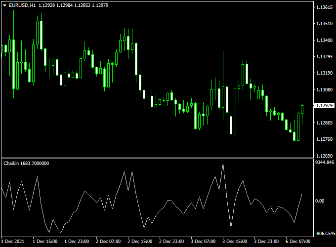Click the 1 Dec 23:00 time label
Screen dimensions: 336x247
point(77,242)
